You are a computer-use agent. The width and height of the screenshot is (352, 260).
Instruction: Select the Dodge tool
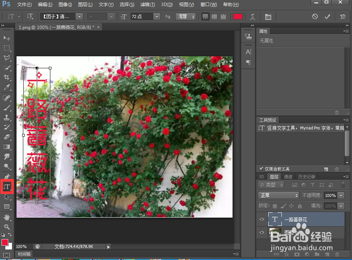7,167
